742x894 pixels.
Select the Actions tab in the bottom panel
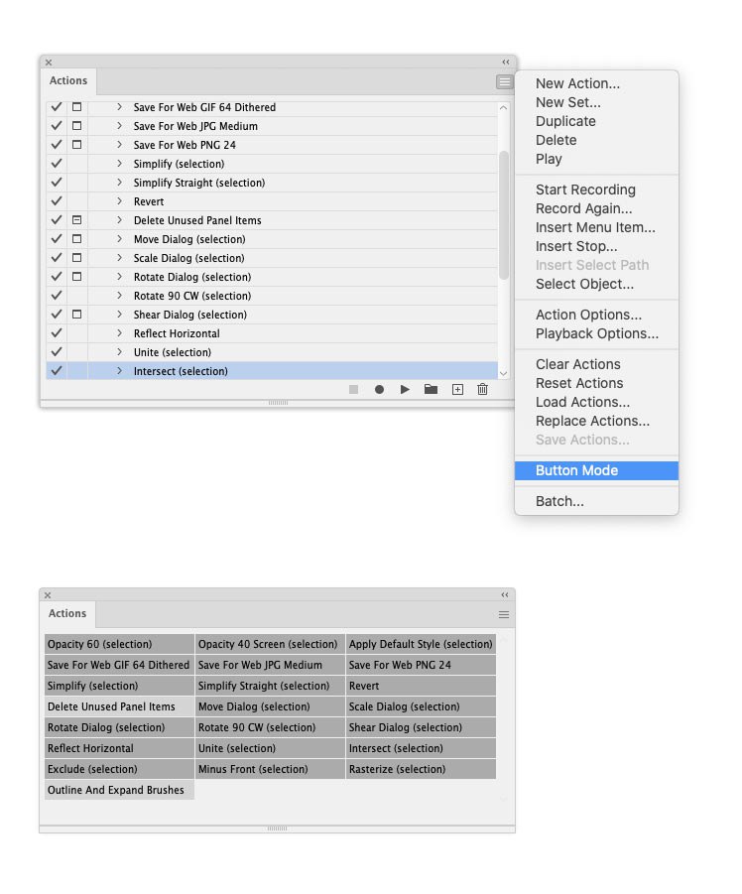coord(67,613)
